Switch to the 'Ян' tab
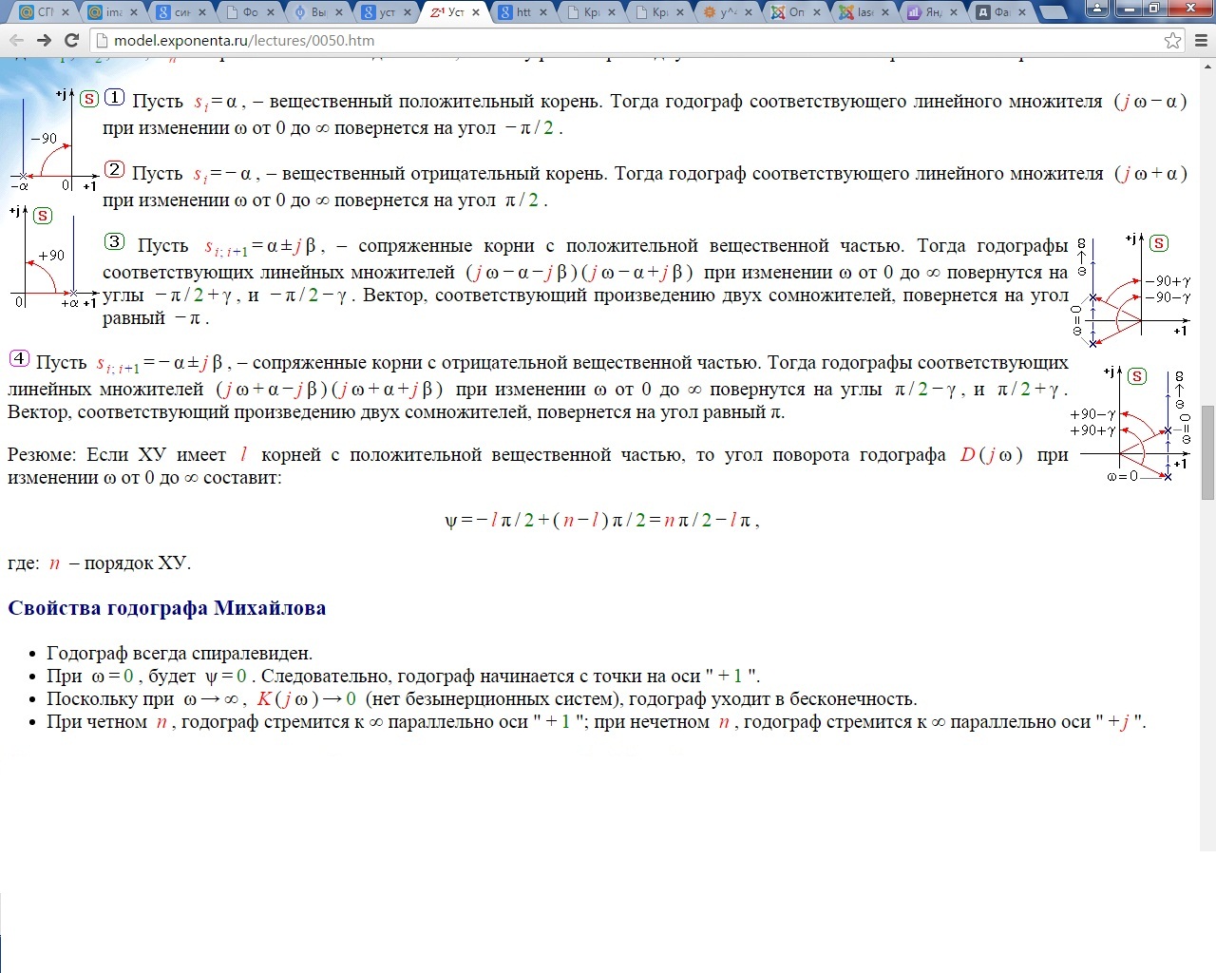The height and width of the screenshot is (973, 1216). tap(933, 12)
